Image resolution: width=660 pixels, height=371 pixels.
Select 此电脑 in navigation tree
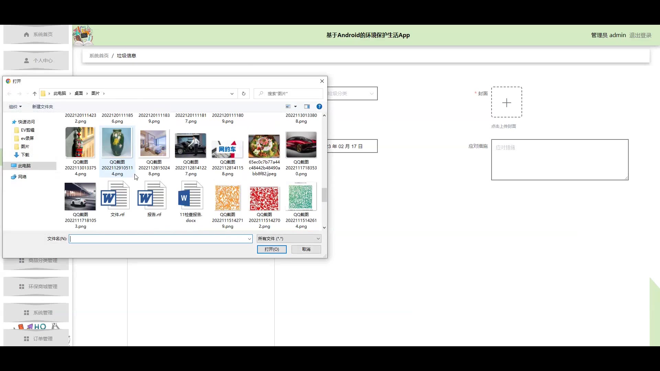click(x=24, y=166)
